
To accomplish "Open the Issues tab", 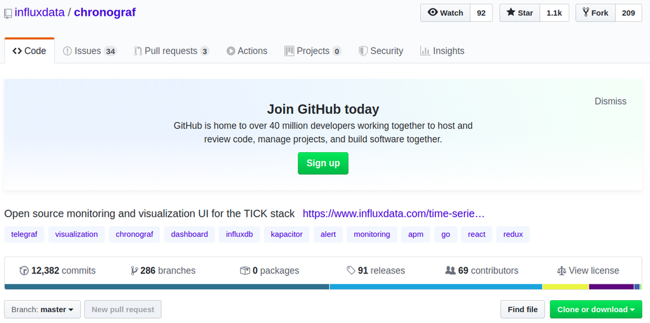I will [90, 51].
